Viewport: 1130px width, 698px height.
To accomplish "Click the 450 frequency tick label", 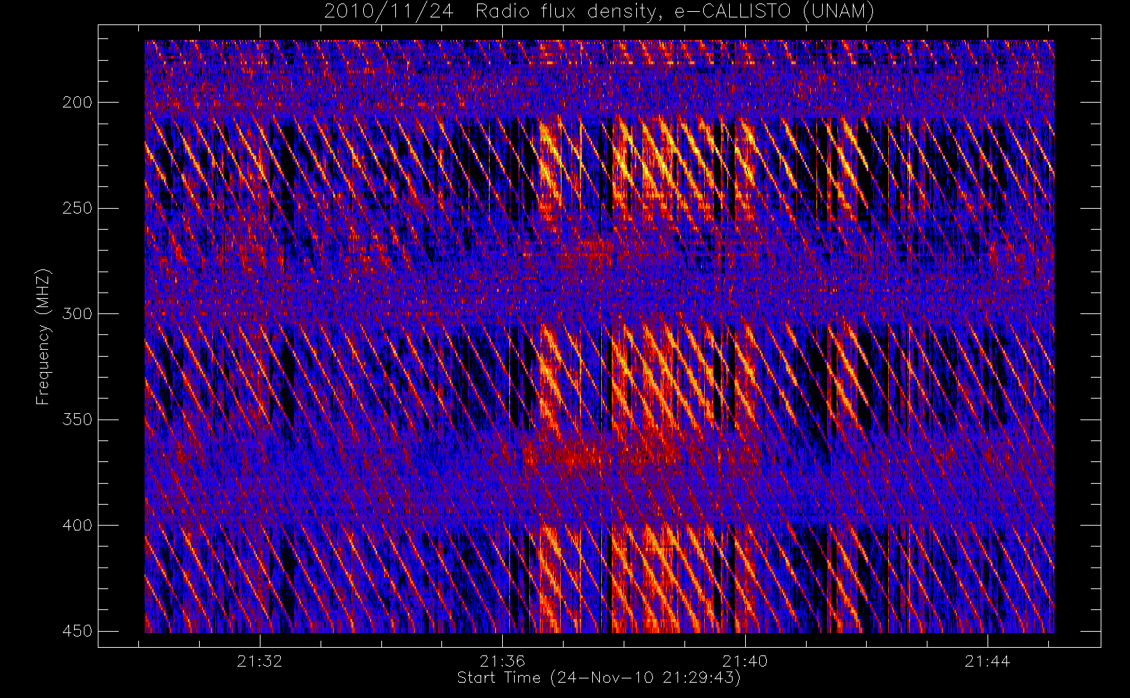I will tap(77, 631).
